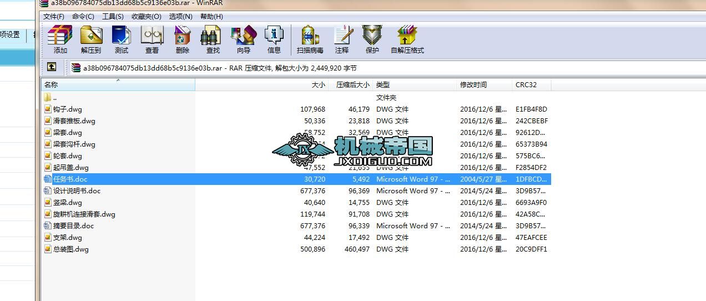Click the Word icon of 摘要目录.doc
This screenshot has height=301, width=706.
48,225
